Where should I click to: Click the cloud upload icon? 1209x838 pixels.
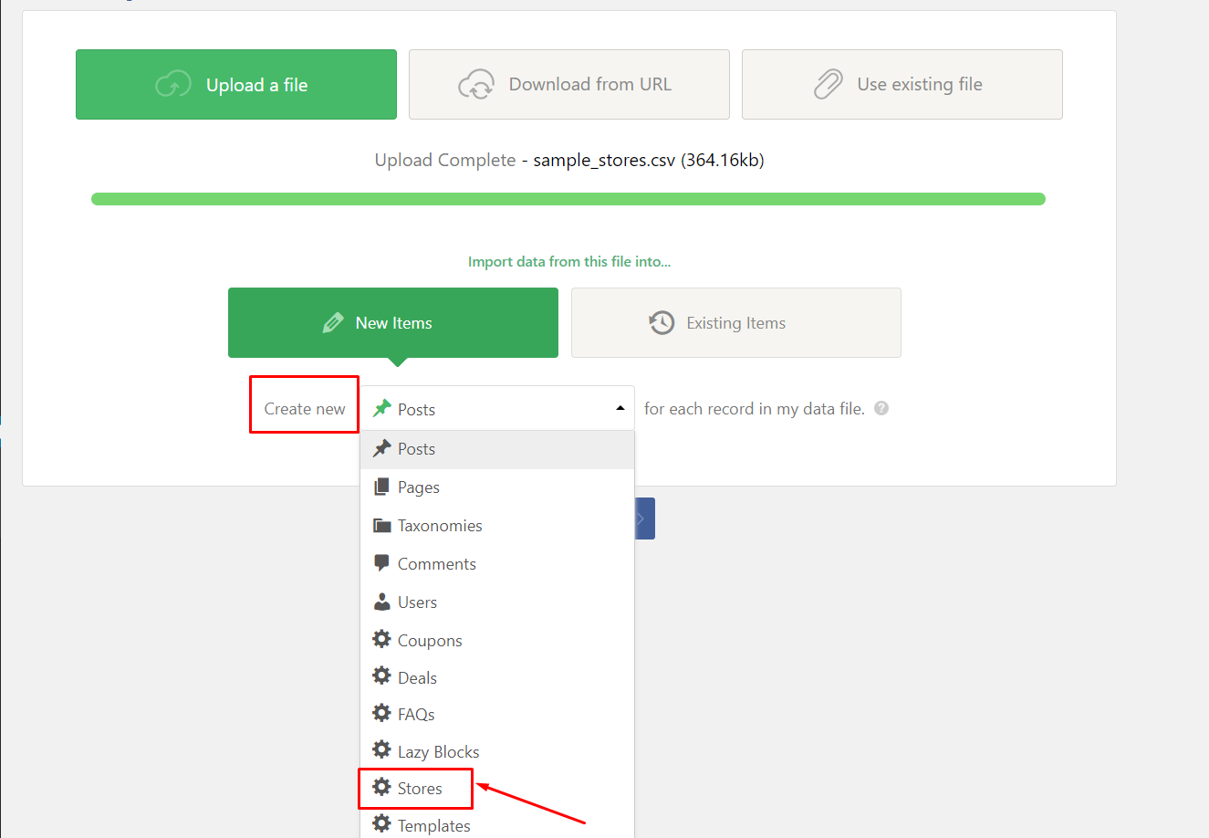[173, 85]
